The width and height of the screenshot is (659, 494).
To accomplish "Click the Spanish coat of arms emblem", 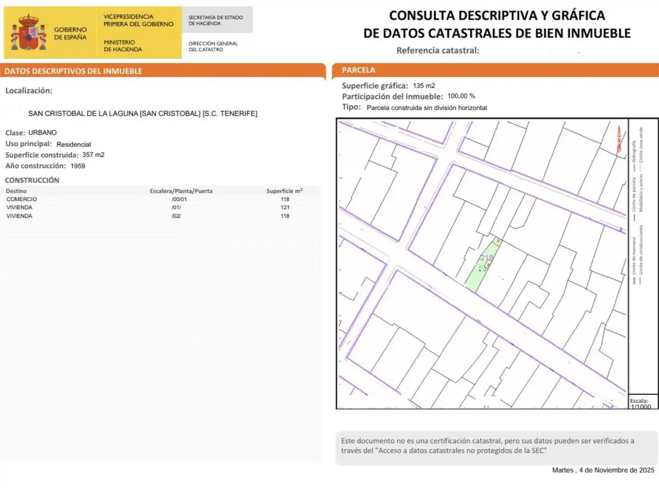I will pyautogui.click(x=29, y=32).
